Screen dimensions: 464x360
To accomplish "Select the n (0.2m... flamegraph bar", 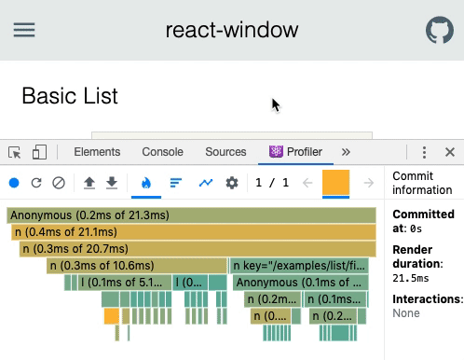I will (272, 299).
